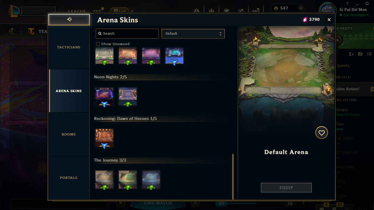Switch to the Tacticians tab
The image size is (374, 210).
tap(69, 47)
